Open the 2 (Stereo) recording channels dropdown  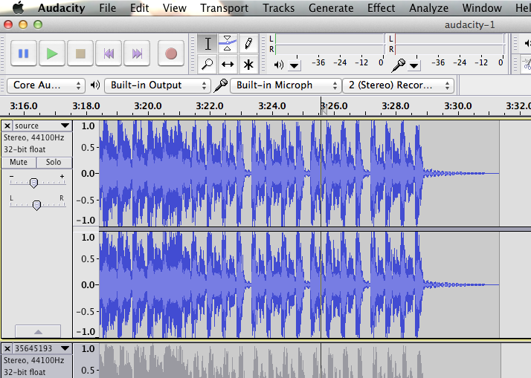(399, 85)
